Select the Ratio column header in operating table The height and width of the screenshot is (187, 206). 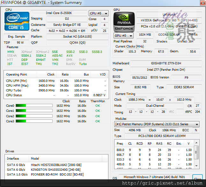[x=63, y=75]
